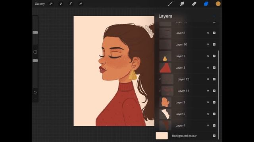Select Layer 10 thumbnail

(165, 45)
